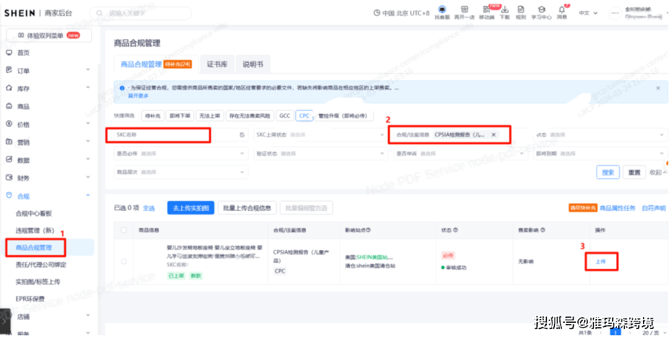Click the 数据 chart icon in sidebar
This screenshot has height=337, width=669.
[9, 160]
